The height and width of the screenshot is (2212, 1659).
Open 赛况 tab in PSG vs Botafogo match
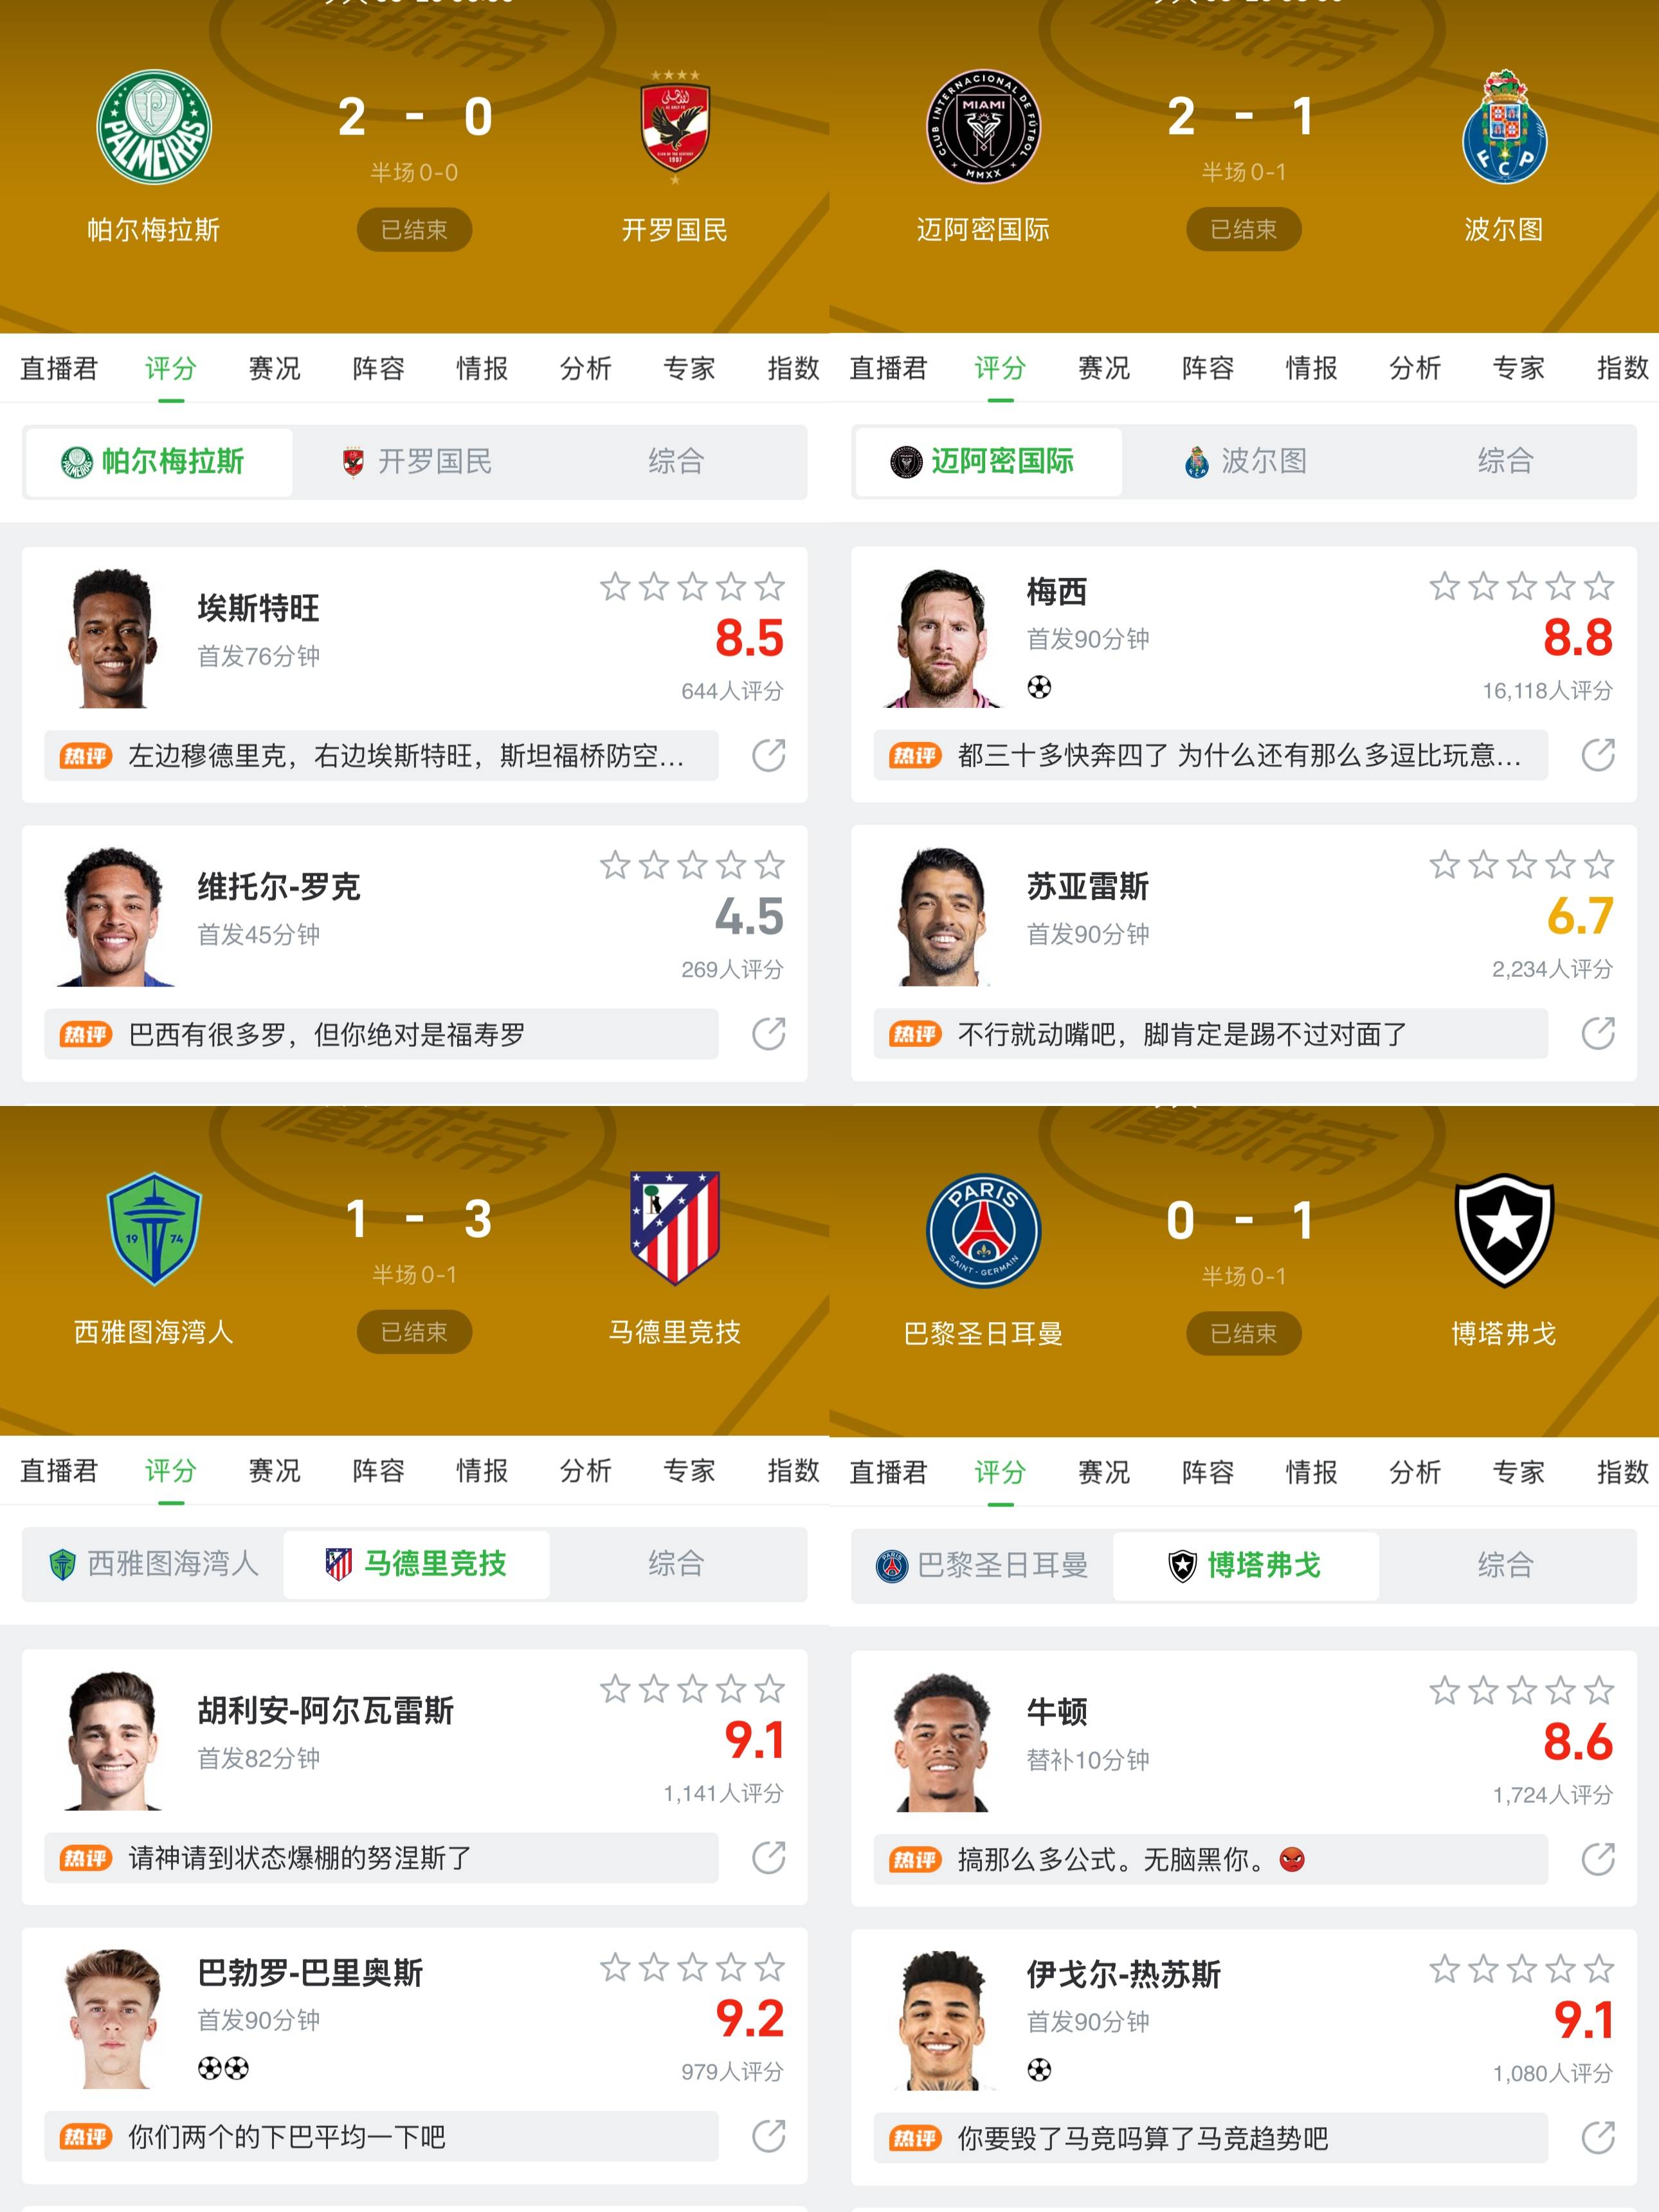[x=1104, y=1472]
